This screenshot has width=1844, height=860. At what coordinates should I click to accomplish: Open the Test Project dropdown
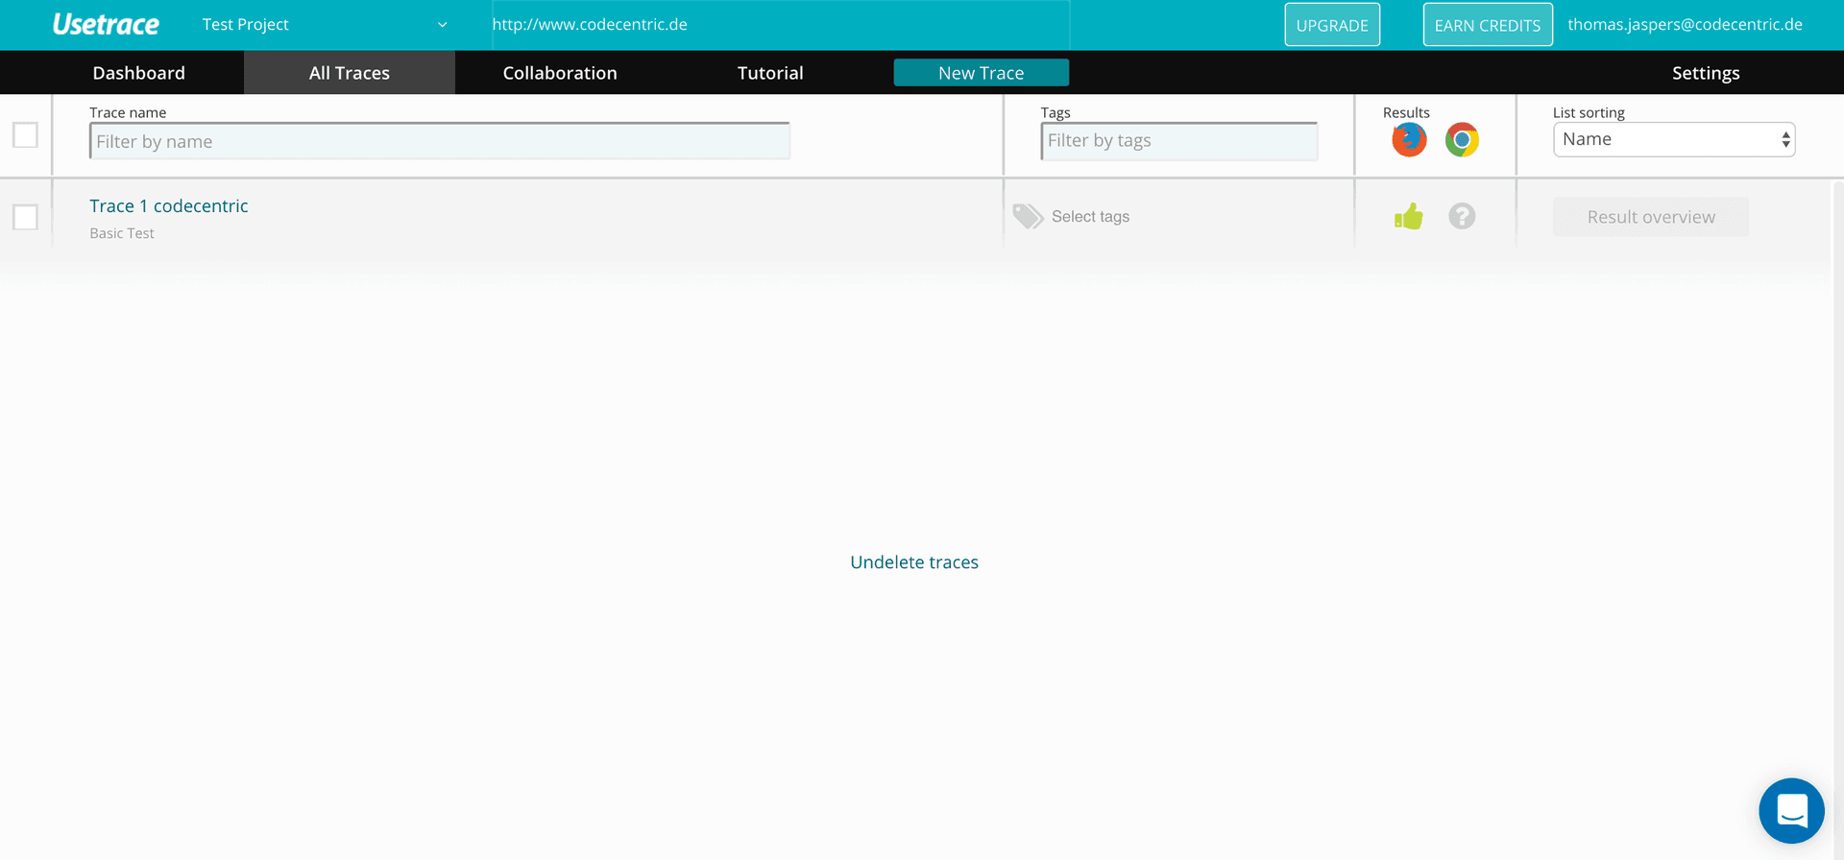pos(324,25)
